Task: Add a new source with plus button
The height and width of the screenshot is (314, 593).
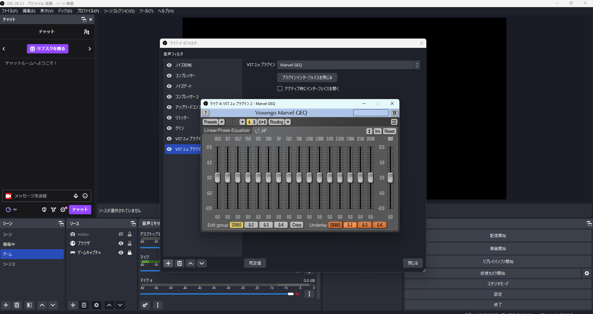Action: (x=73, y=305)
